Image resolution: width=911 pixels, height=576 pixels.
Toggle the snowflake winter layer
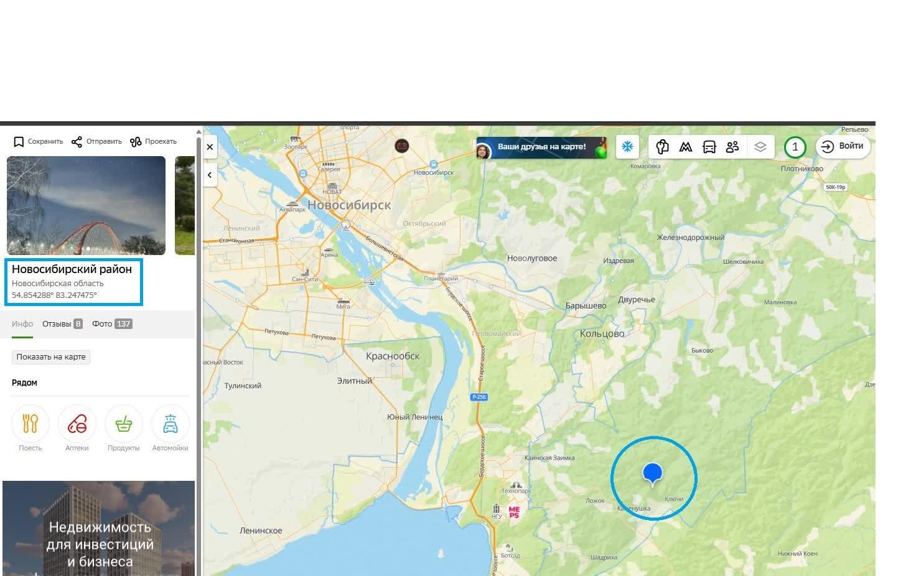click(628, 147)
